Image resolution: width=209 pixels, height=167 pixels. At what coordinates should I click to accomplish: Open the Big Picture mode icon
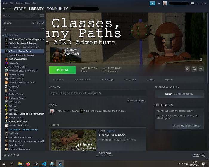tap(192, 4)
